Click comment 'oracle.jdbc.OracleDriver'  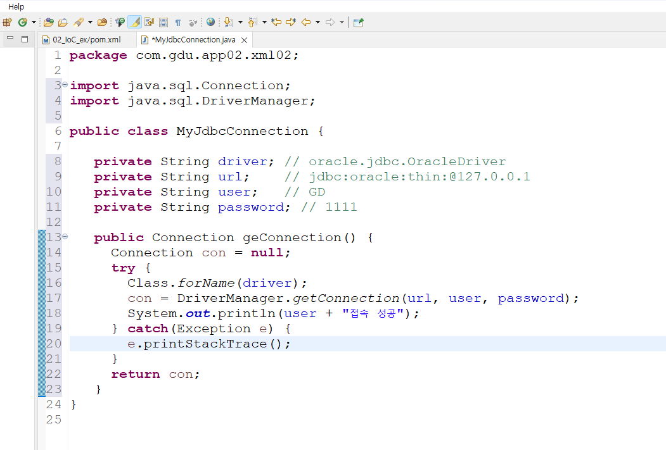(x=407, y=161)
